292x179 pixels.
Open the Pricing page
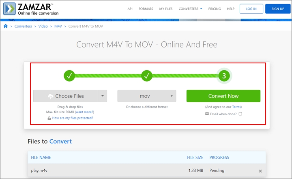pyautogui.click(x=215, y=9)
